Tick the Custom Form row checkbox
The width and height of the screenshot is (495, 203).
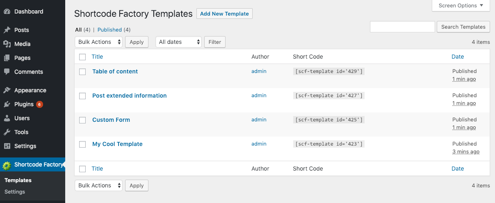click(x=82, y=120)
